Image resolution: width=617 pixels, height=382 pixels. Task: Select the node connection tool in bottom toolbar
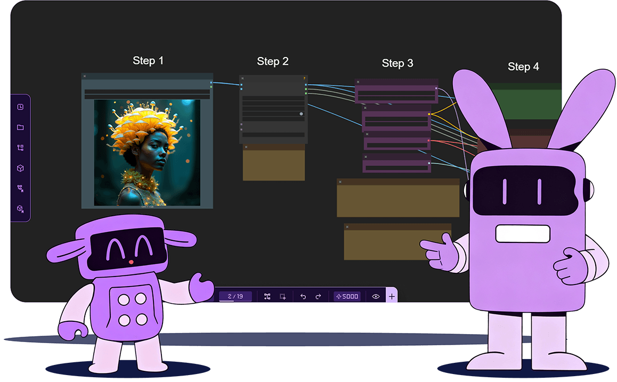pos(268,296)
